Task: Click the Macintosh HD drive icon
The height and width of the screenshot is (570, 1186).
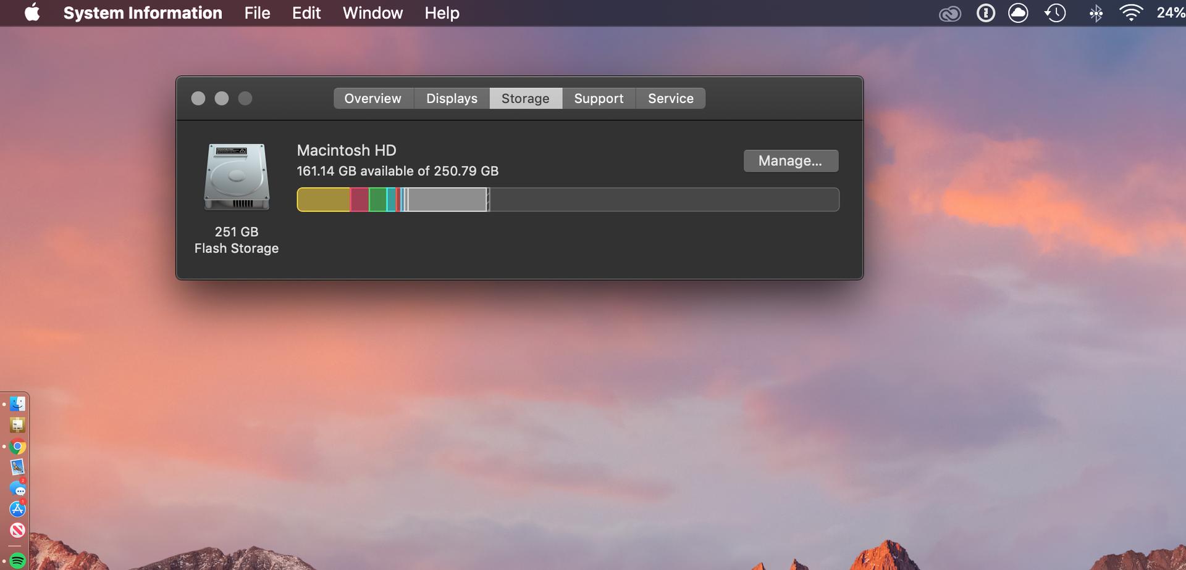Action: tap(237, 177)
